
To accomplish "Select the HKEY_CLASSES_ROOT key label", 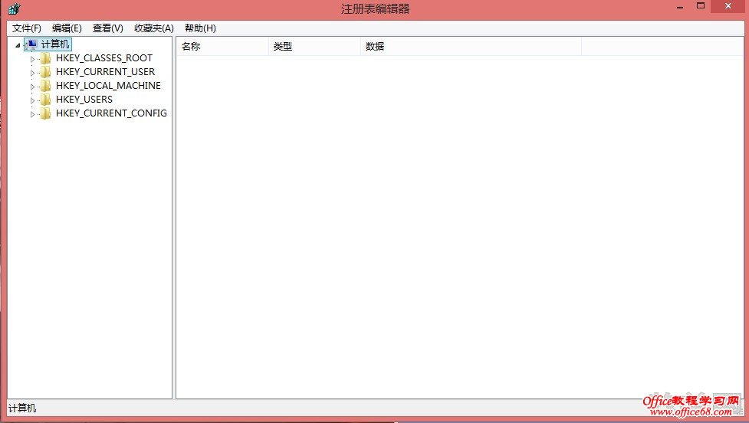I will coord(104,58).
